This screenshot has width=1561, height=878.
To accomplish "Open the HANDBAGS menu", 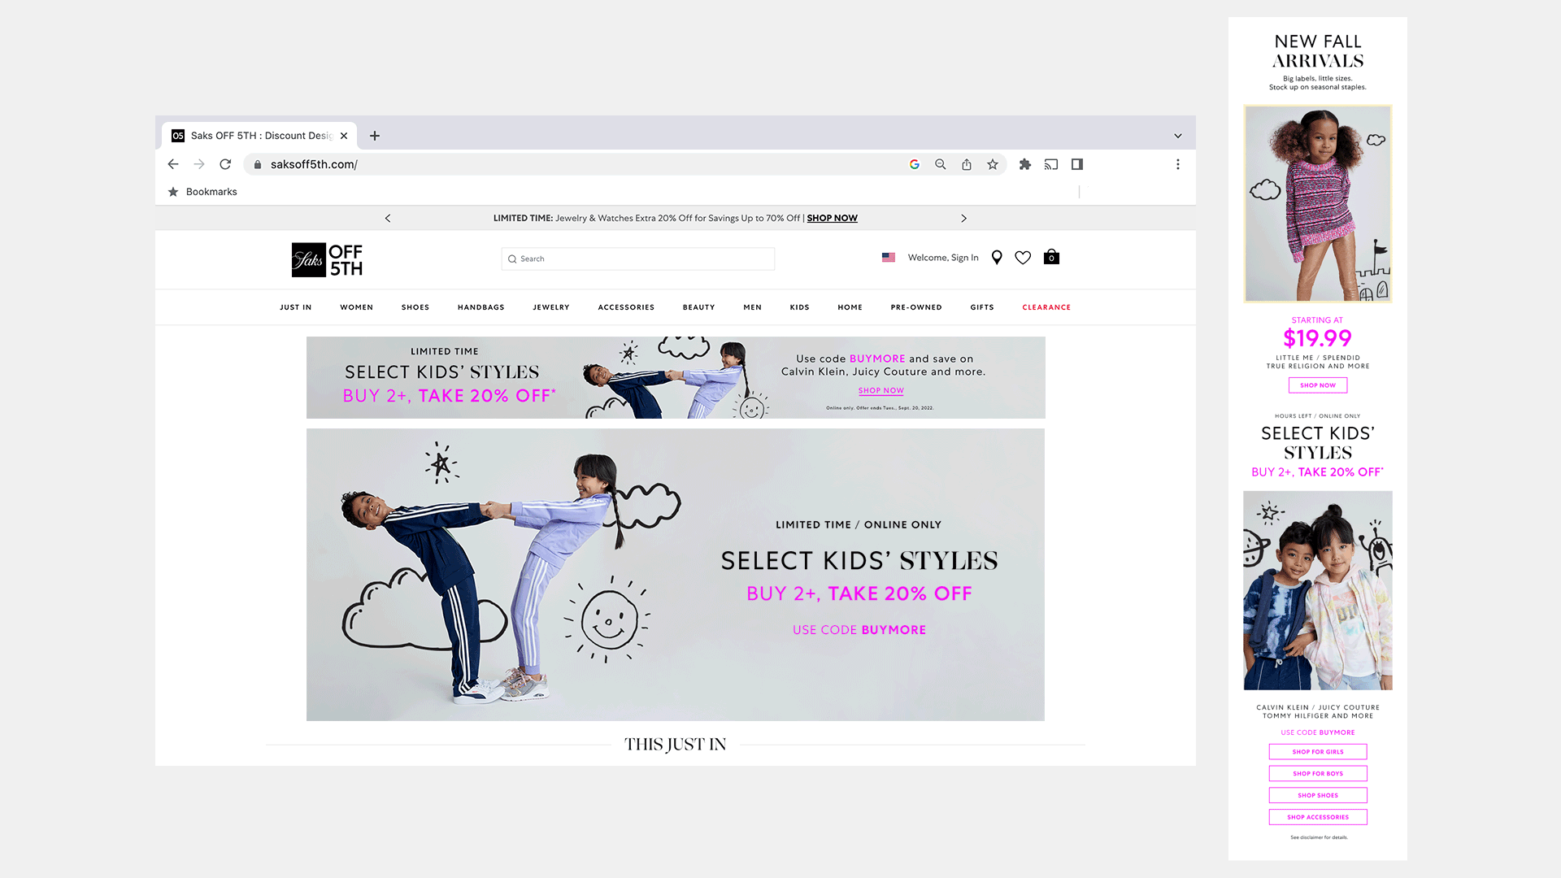I will pos(481,307).
